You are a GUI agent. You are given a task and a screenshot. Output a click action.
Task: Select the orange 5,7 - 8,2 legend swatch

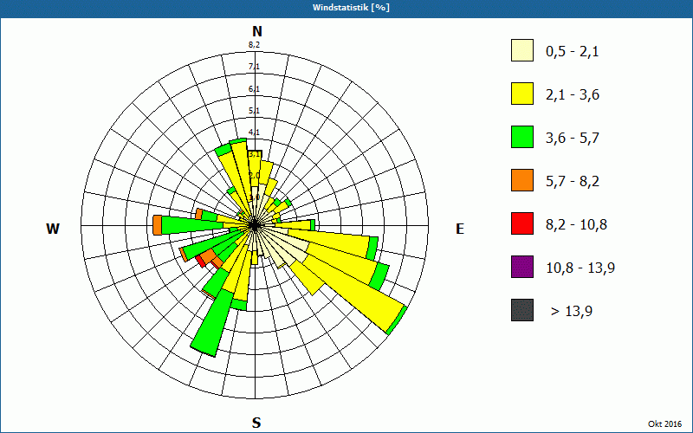[522, 180]
